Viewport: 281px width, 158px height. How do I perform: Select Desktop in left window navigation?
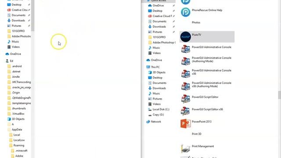click(x=16, y=5)
